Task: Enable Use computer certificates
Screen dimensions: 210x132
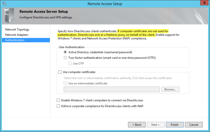Action: pos(59,72)
